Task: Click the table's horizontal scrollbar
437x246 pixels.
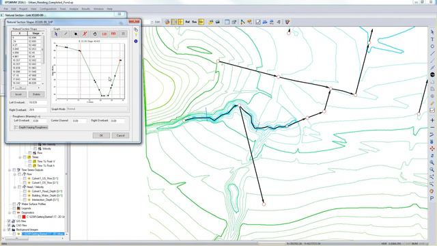Action: coord(27,87)
